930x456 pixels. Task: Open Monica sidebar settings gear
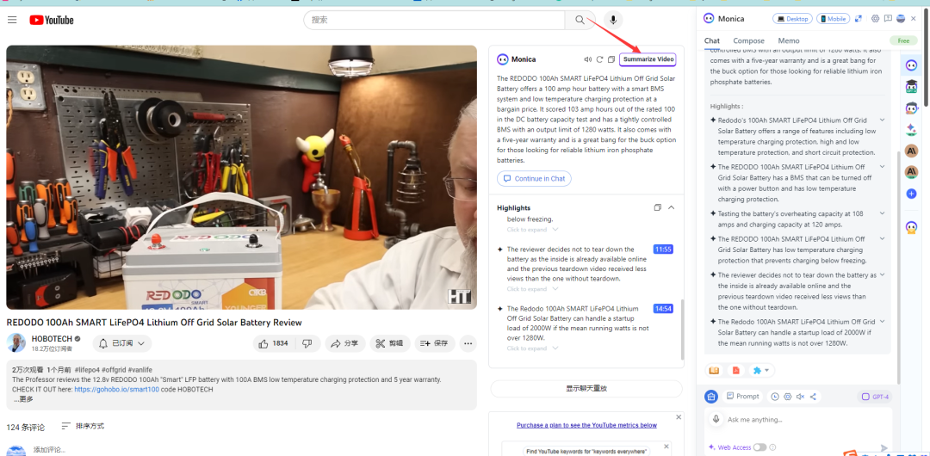[x=875, y=19]
